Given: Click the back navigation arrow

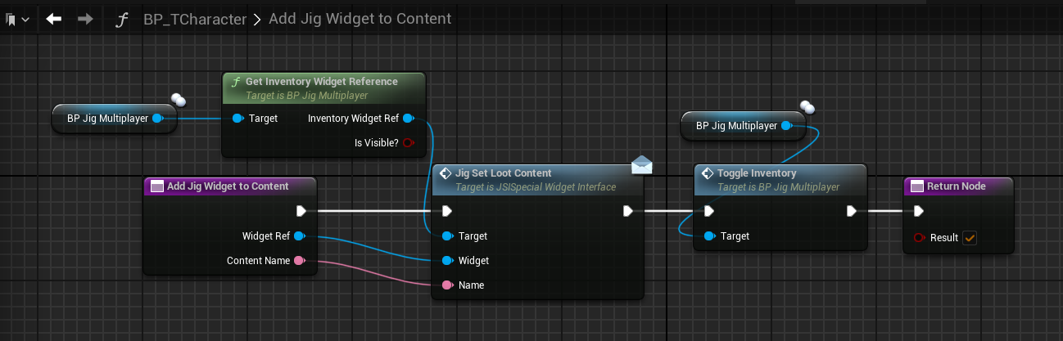Looking at the screenshot, I should point(54,18).
